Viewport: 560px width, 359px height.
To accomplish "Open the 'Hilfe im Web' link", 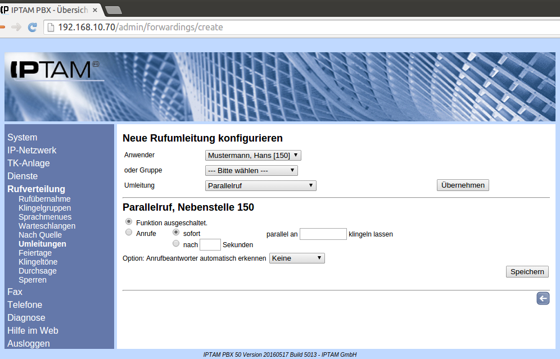I will point(33,330).
